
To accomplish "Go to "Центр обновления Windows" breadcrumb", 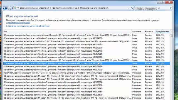I will 65,8.
